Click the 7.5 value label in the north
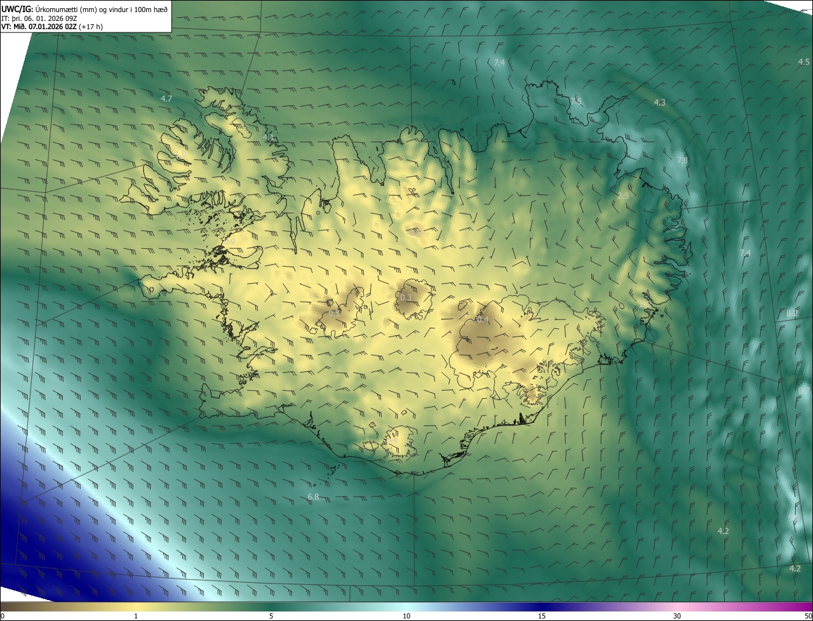This screenshot has width=813, height=621. coord(575,101)
